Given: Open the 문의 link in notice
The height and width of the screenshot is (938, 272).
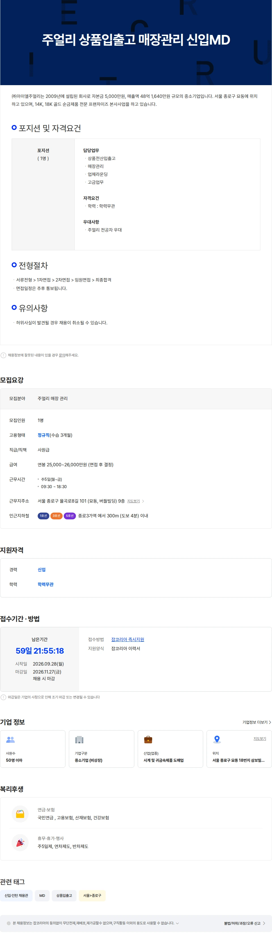Looking at the screenshot, I should [x=62, y=355].
